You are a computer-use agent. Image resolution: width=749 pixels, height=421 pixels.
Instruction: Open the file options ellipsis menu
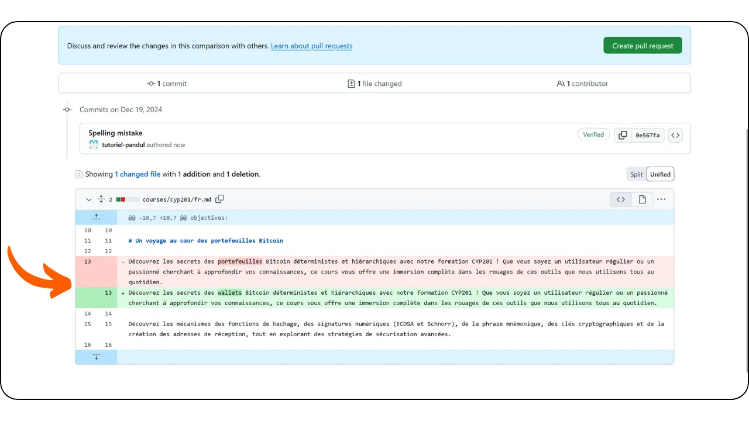[661, 199]
